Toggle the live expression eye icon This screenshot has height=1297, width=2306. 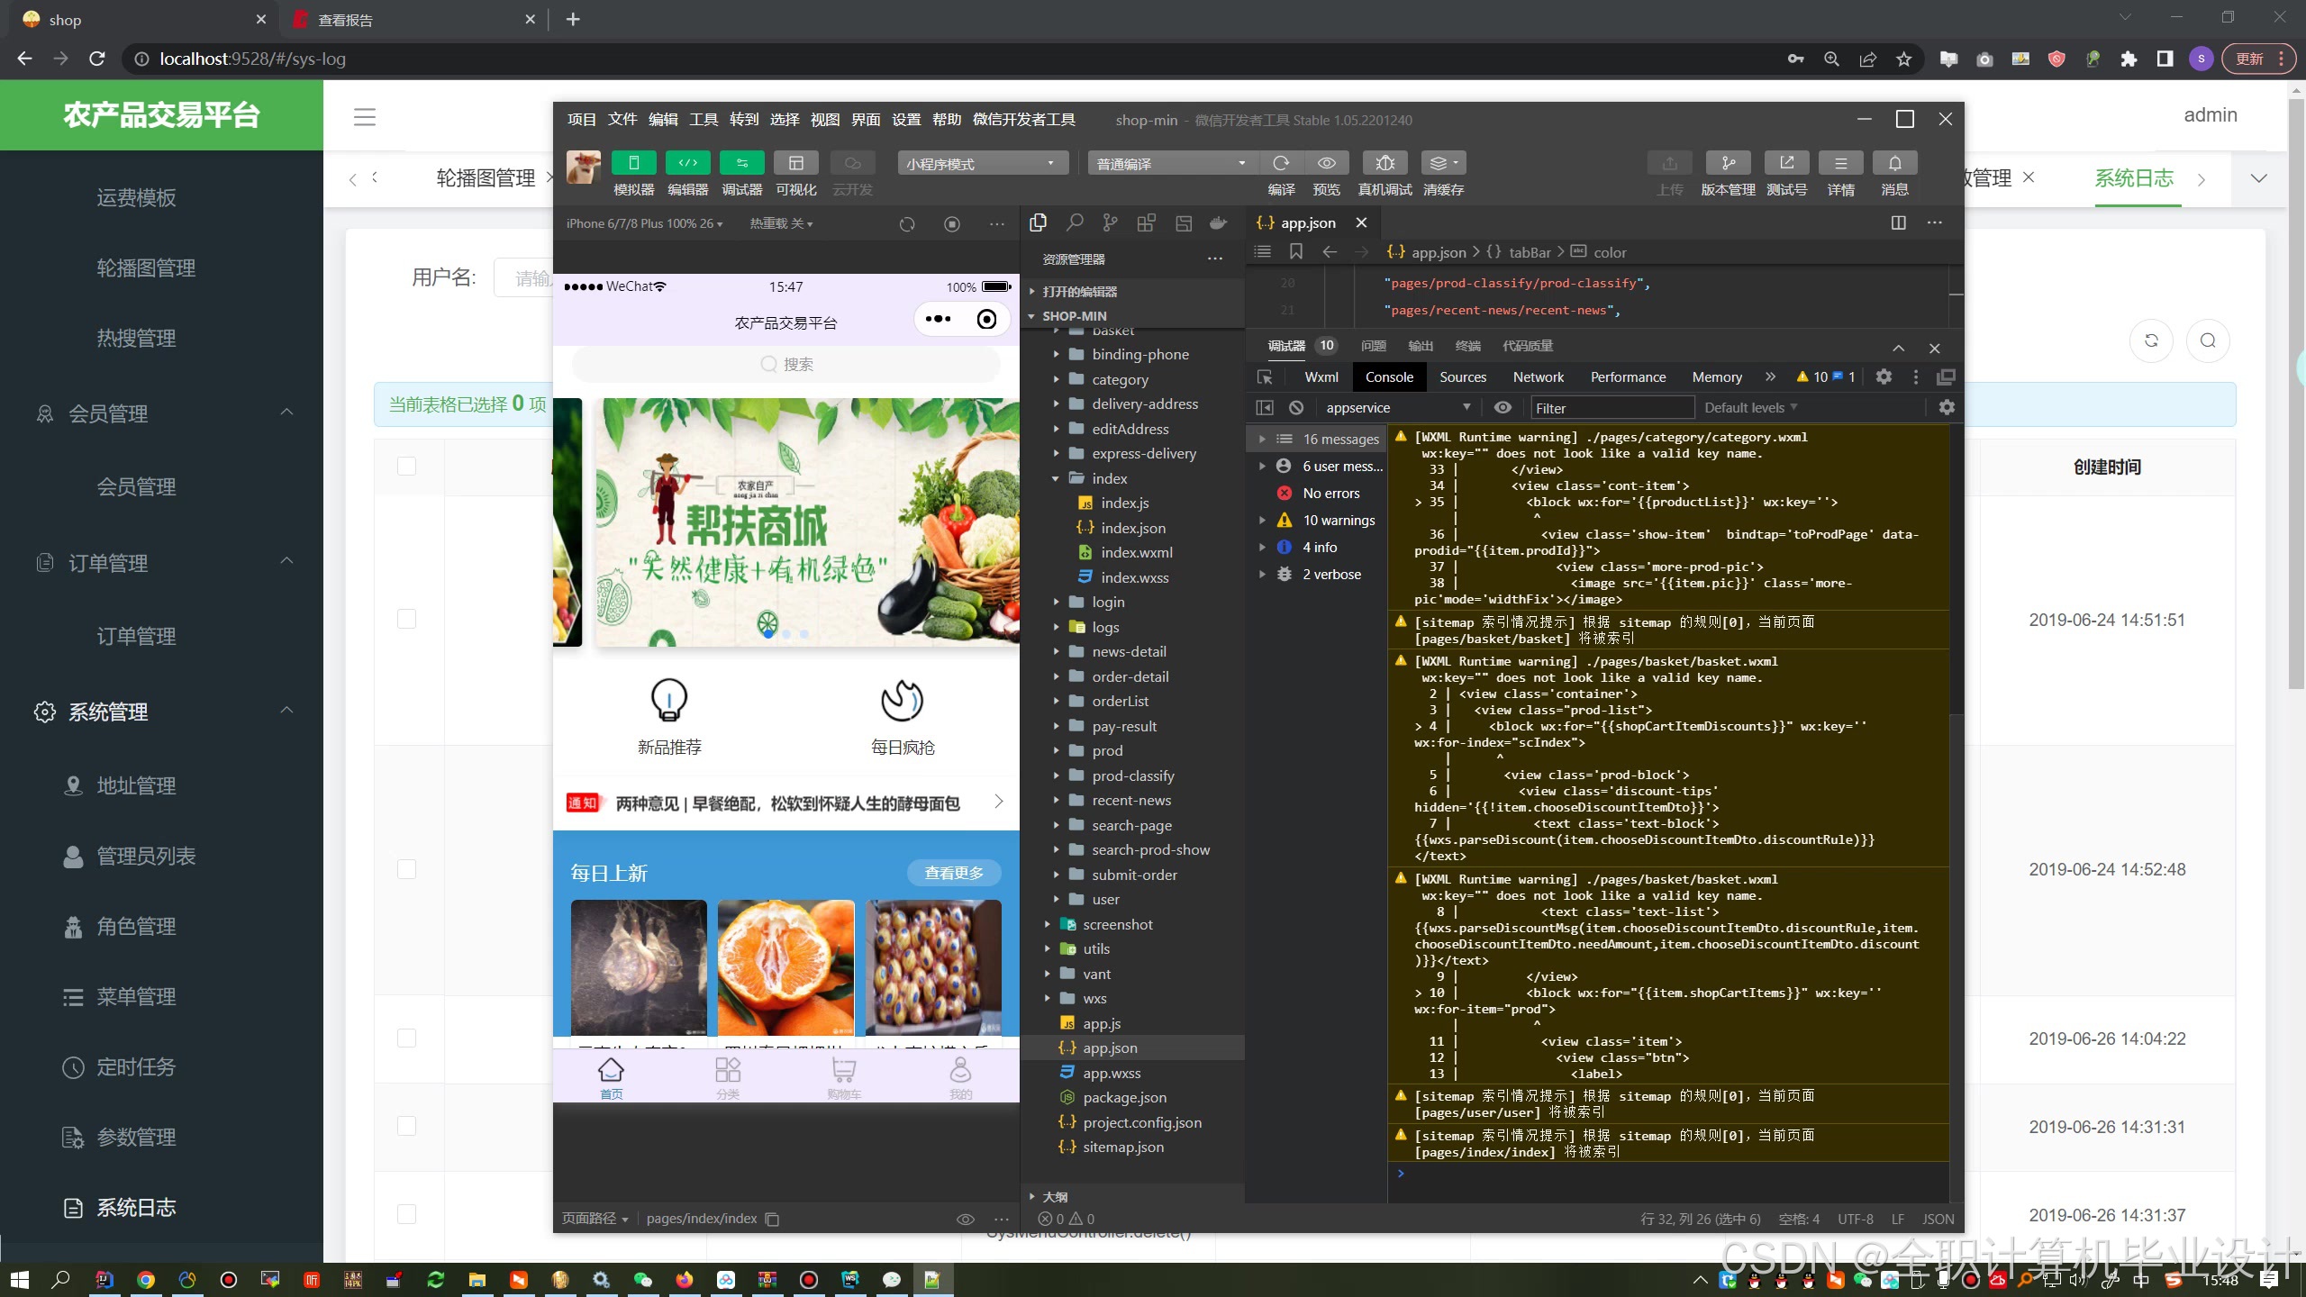(1503, 408)
